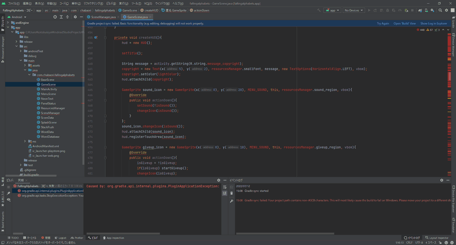The image size is (456, 245).
Task: Jump to next highlighted error arrow
Action: (x=448, y=30)
